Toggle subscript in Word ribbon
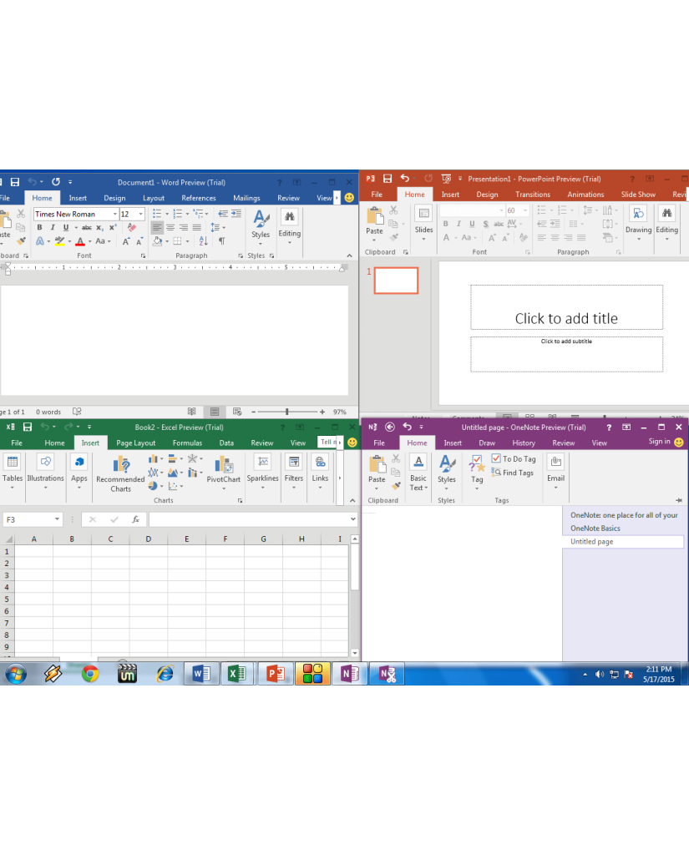The height and width of the screenshot is (855, 689). (x=100, y=227)
